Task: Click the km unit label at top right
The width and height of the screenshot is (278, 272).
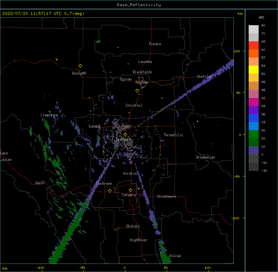Action: pos(240,14)
